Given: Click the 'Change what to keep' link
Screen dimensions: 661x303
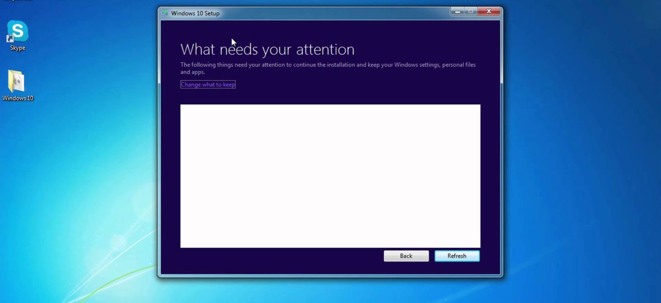Looking at the screenshot, I should point(208,85).
